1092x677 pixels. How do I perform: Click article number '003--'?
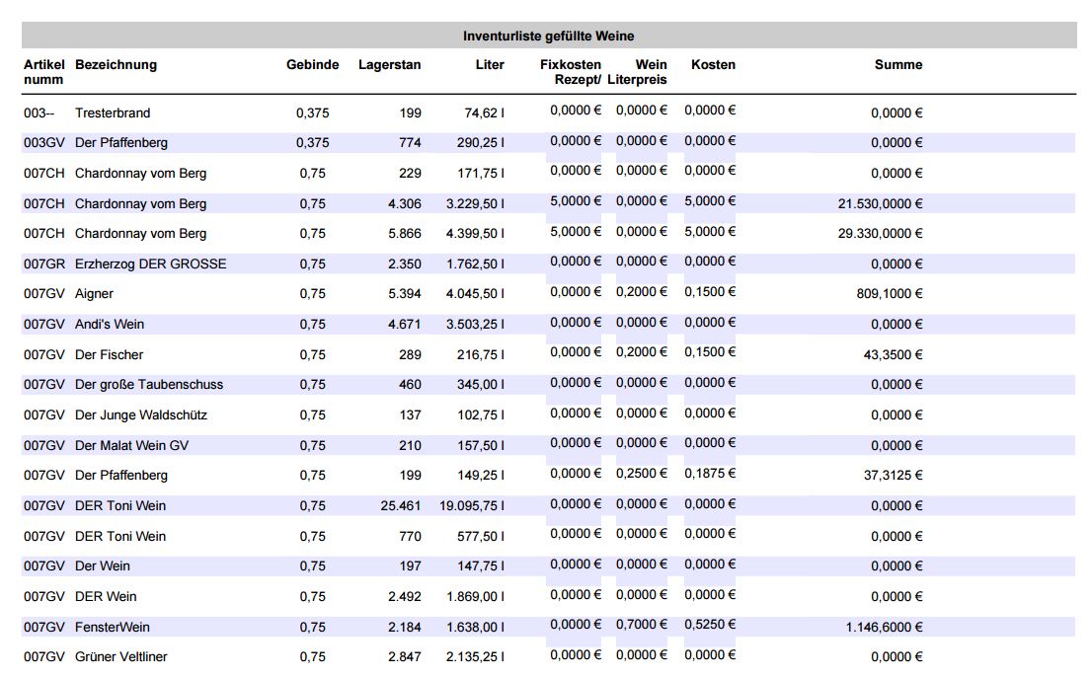39,113
